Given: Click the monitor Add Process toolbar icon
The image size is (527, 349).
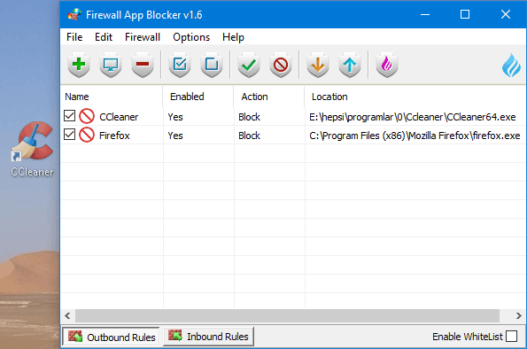Looking at the screenshot, I should [x=111, y=65].
